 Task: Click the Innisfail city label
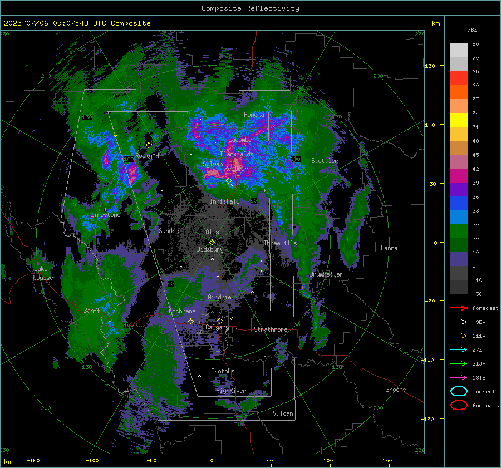point(225,201)
